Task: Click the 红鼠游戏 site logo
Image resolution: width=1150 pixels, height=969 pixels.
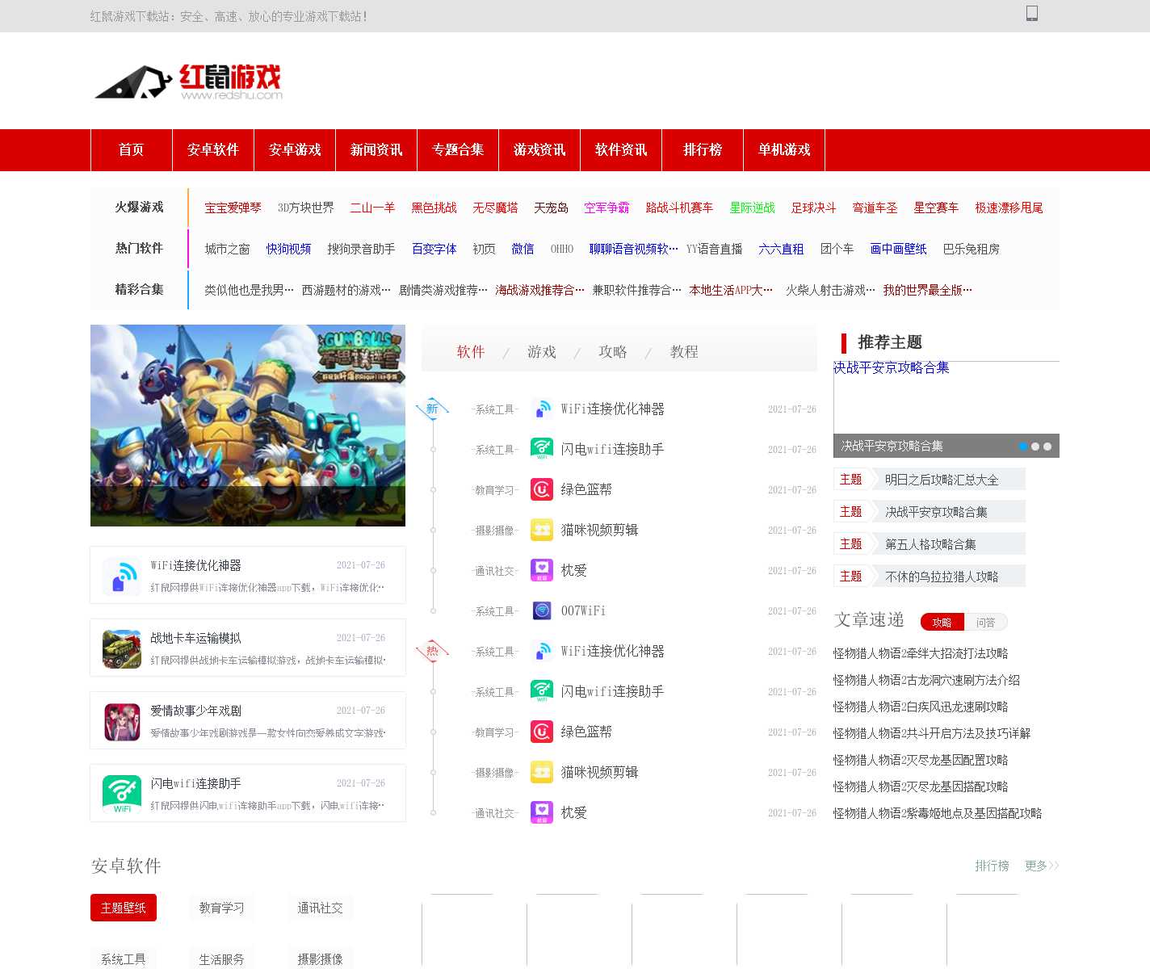Action: [189, 82]
